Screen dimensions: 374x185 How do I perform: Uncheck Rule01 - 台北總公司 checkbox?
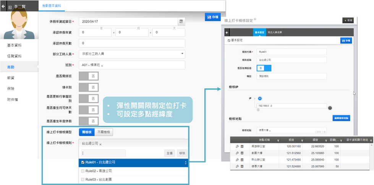click(x=83, y=162)
